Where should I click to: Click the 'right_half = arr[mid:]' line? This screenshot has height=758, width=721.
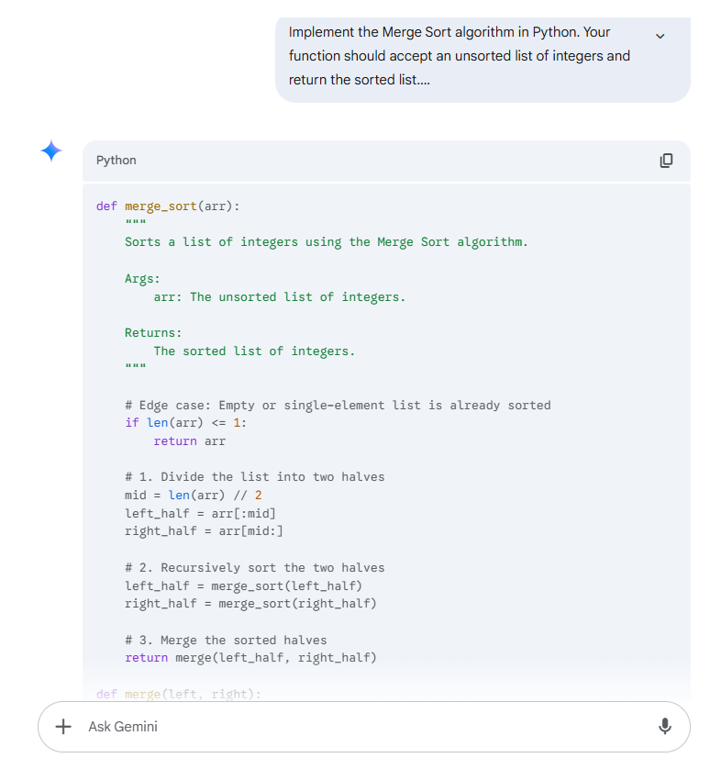[x=204, y=530]
